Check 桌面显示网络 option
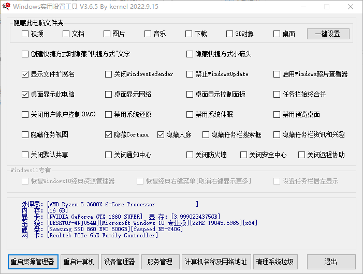363x274 pixels. click(x=108, y=94)
